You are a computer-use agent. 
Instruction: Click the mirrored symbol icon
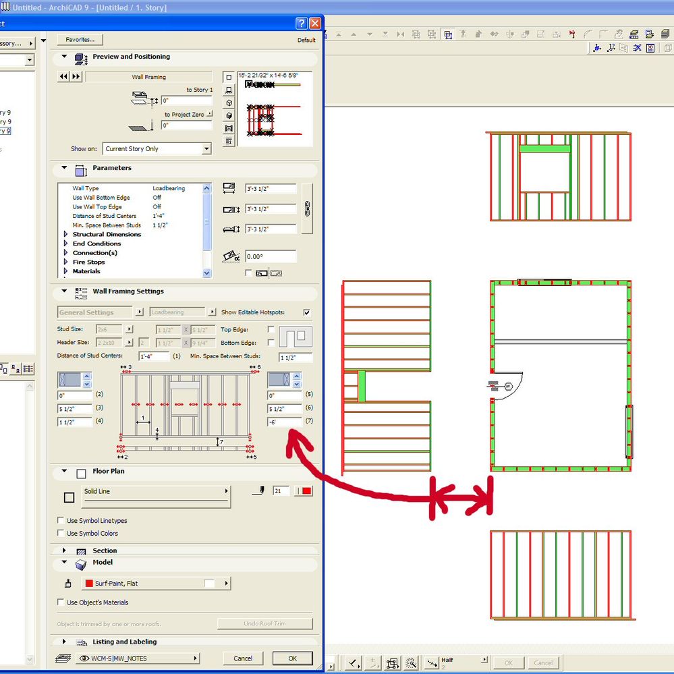pos(276,273)
